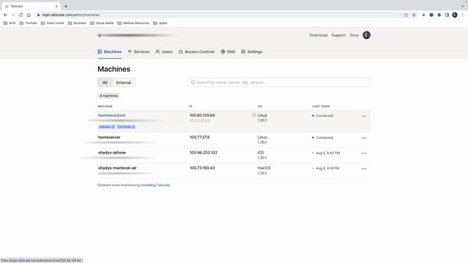Click the tab search chevron at top right
The height and width of the screenshot is (263, 468).
pyautogui.click(x=462, y=7)
